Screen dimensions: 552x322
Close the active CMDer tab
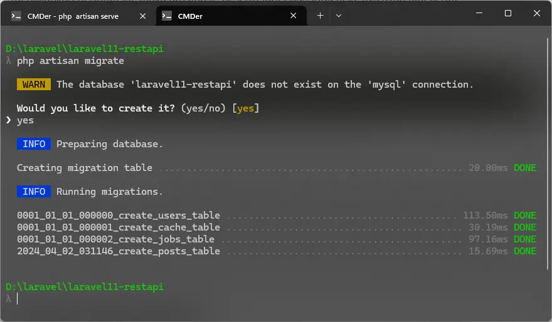tap(294, 16)
